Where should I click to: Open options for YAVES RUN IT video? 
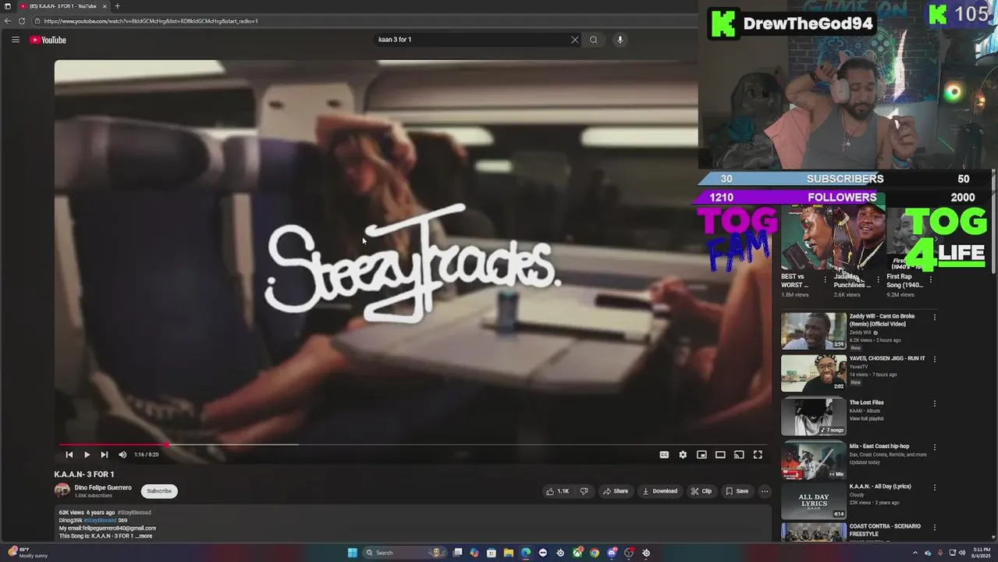[x=934, y=360]
